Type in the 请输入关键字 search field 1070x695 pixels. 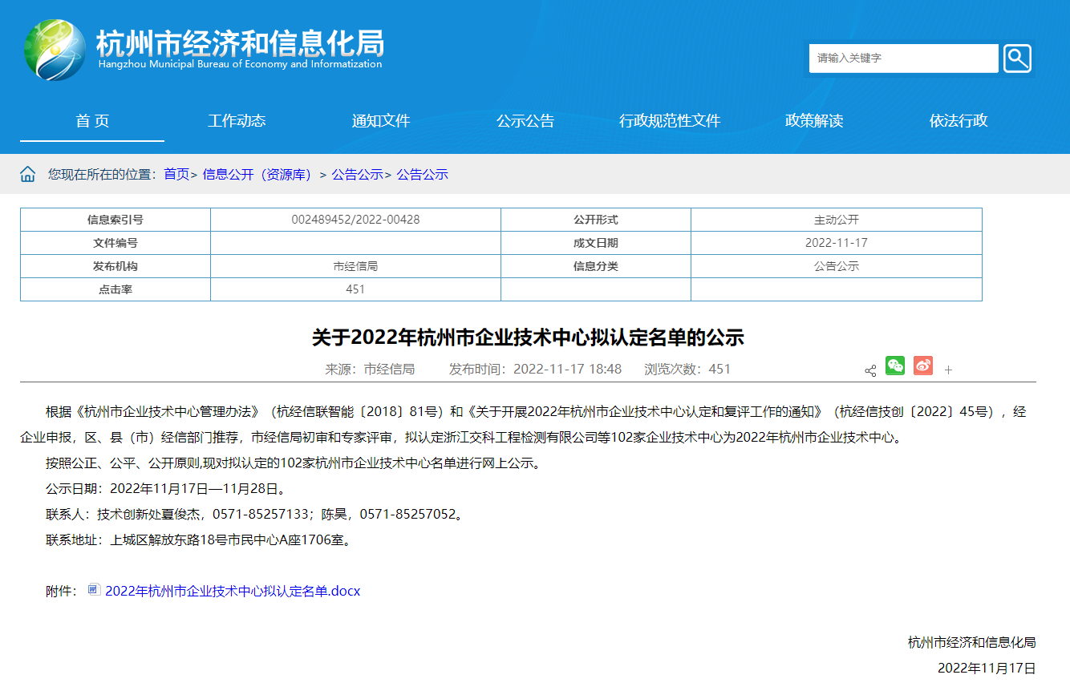click(x=902, y=59)
